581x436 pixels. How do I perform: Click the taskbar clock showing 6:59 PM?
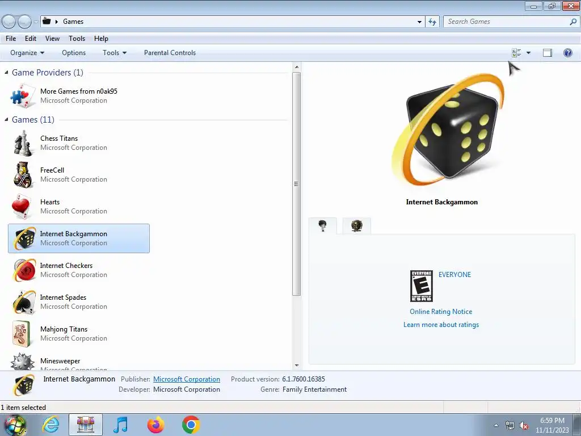(x=552, y=425)
